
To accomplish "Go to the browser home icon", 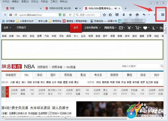I will (130, 15).
